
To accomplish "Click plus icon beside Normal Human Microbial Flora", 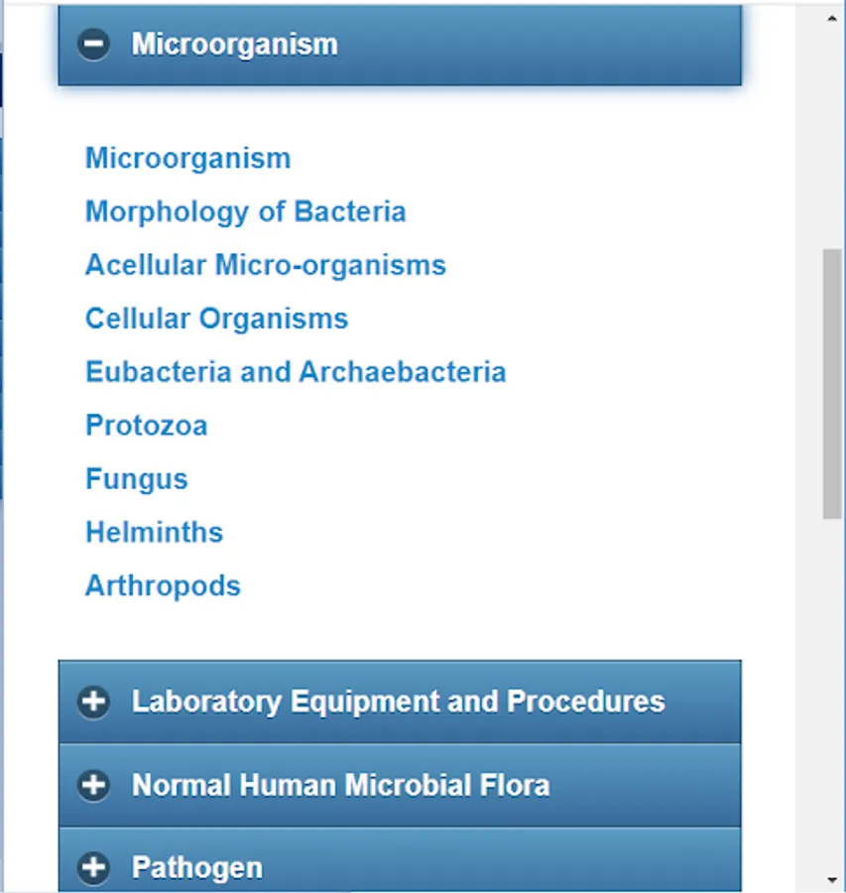I will [94, 785].
